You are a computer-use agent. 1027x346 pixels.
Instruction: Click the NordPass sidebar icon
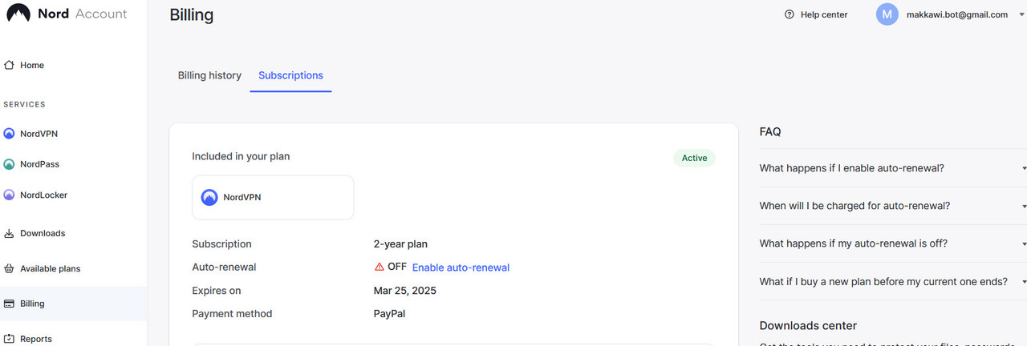click(x=10, y=164)
